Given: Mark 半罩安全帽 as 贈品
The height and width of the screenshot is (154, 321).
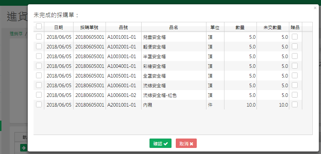Looking at the screenshot, I should coord(295,56).
